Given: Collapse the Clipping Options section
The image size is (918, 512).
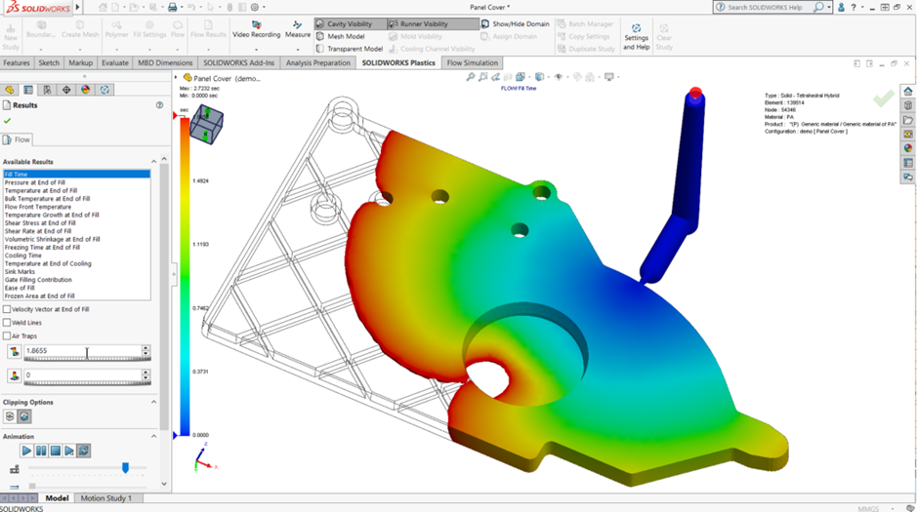Looking at the screenshot, I should 154,402.
